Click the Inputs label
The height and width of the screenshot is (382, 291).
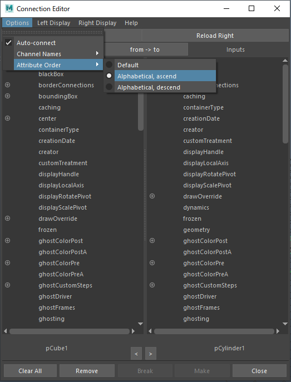tap(235, 49)
